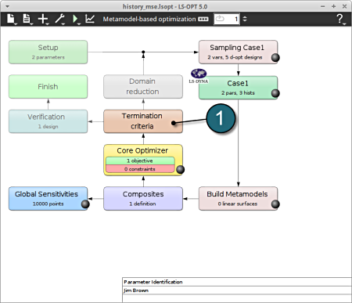Click the LS-DYNA globe logo icon
The width and height of the screenshot is (352, 303).
[x=199, y=76]
